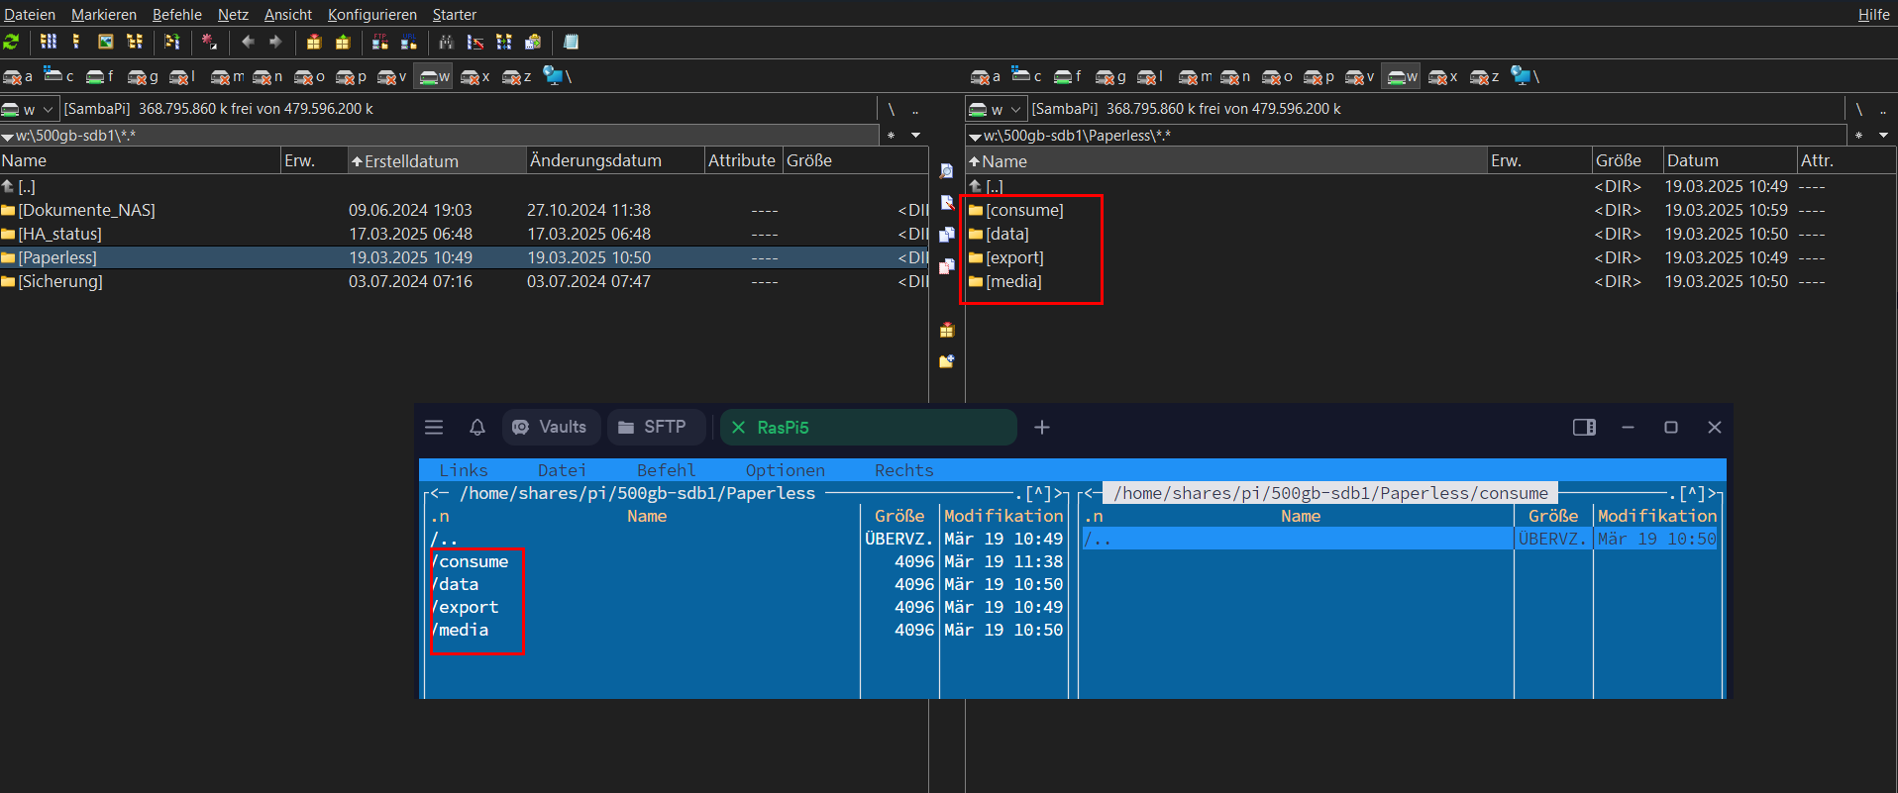Open the Markieren menu

point(104,15)
